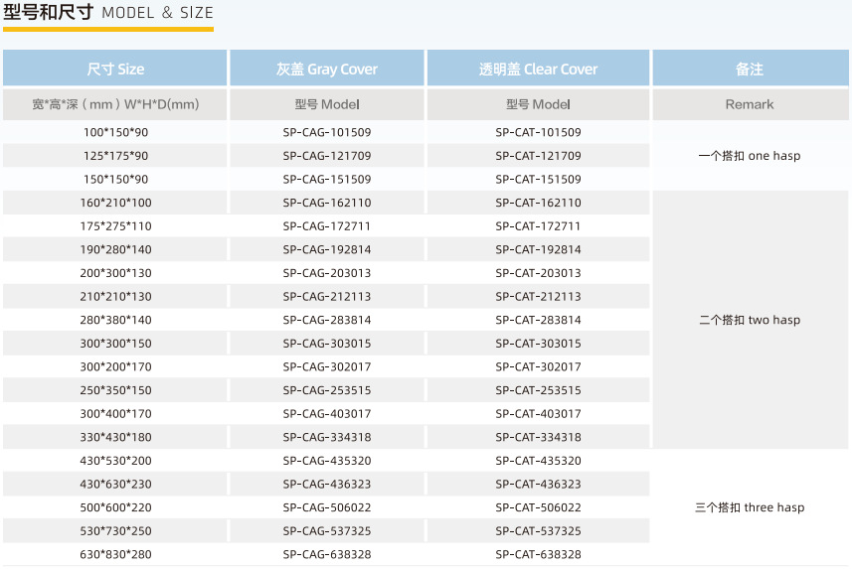Click model SP-CAG-172711
The image size is (852, 569).
point(326,225)
